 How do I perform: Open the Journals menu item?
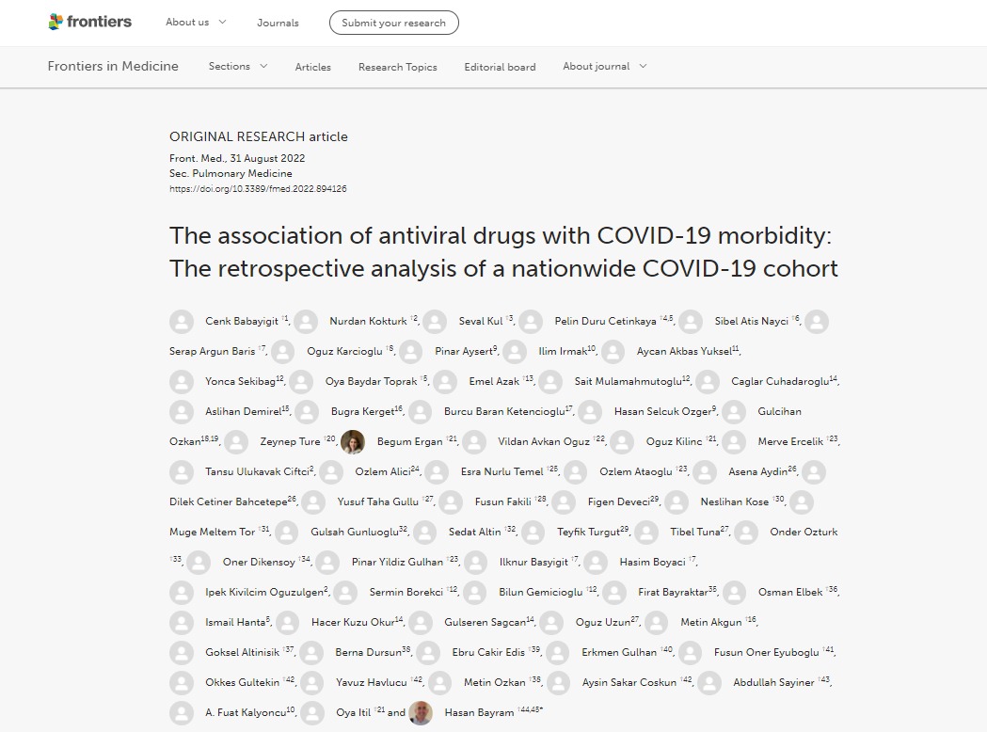[x=278, y=23]
